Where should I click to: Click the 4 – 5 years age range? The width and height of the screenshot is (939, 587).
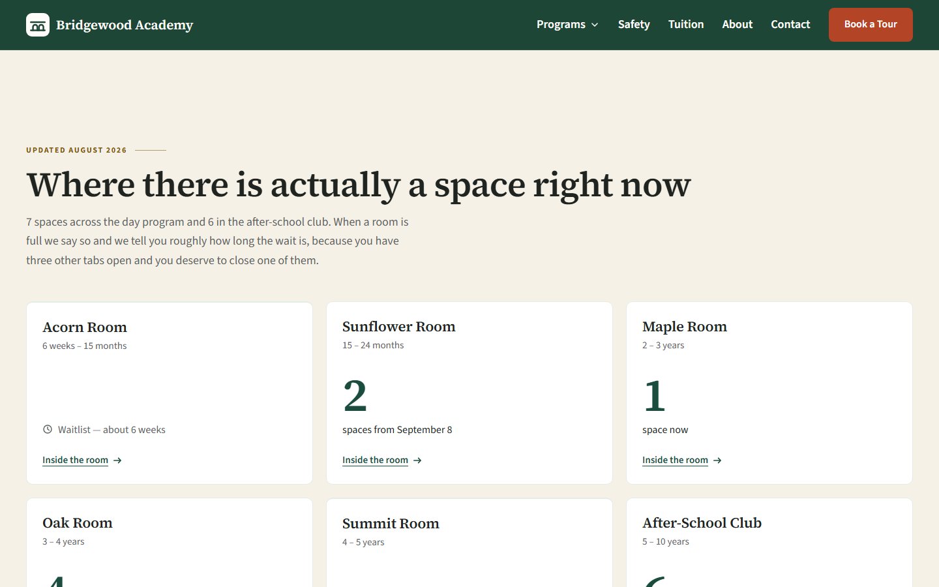(x=363, y=542)
